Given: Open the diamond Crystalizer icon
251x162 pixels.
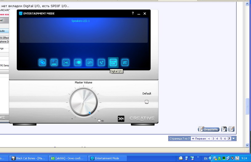Looking at the screenshot, I should point(78,62).
